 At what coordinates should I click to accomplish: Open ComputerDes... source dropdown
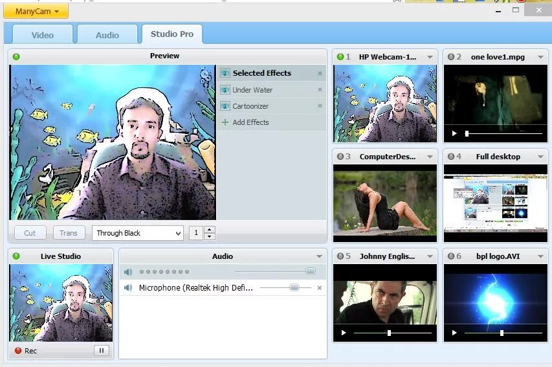point(430,157)
